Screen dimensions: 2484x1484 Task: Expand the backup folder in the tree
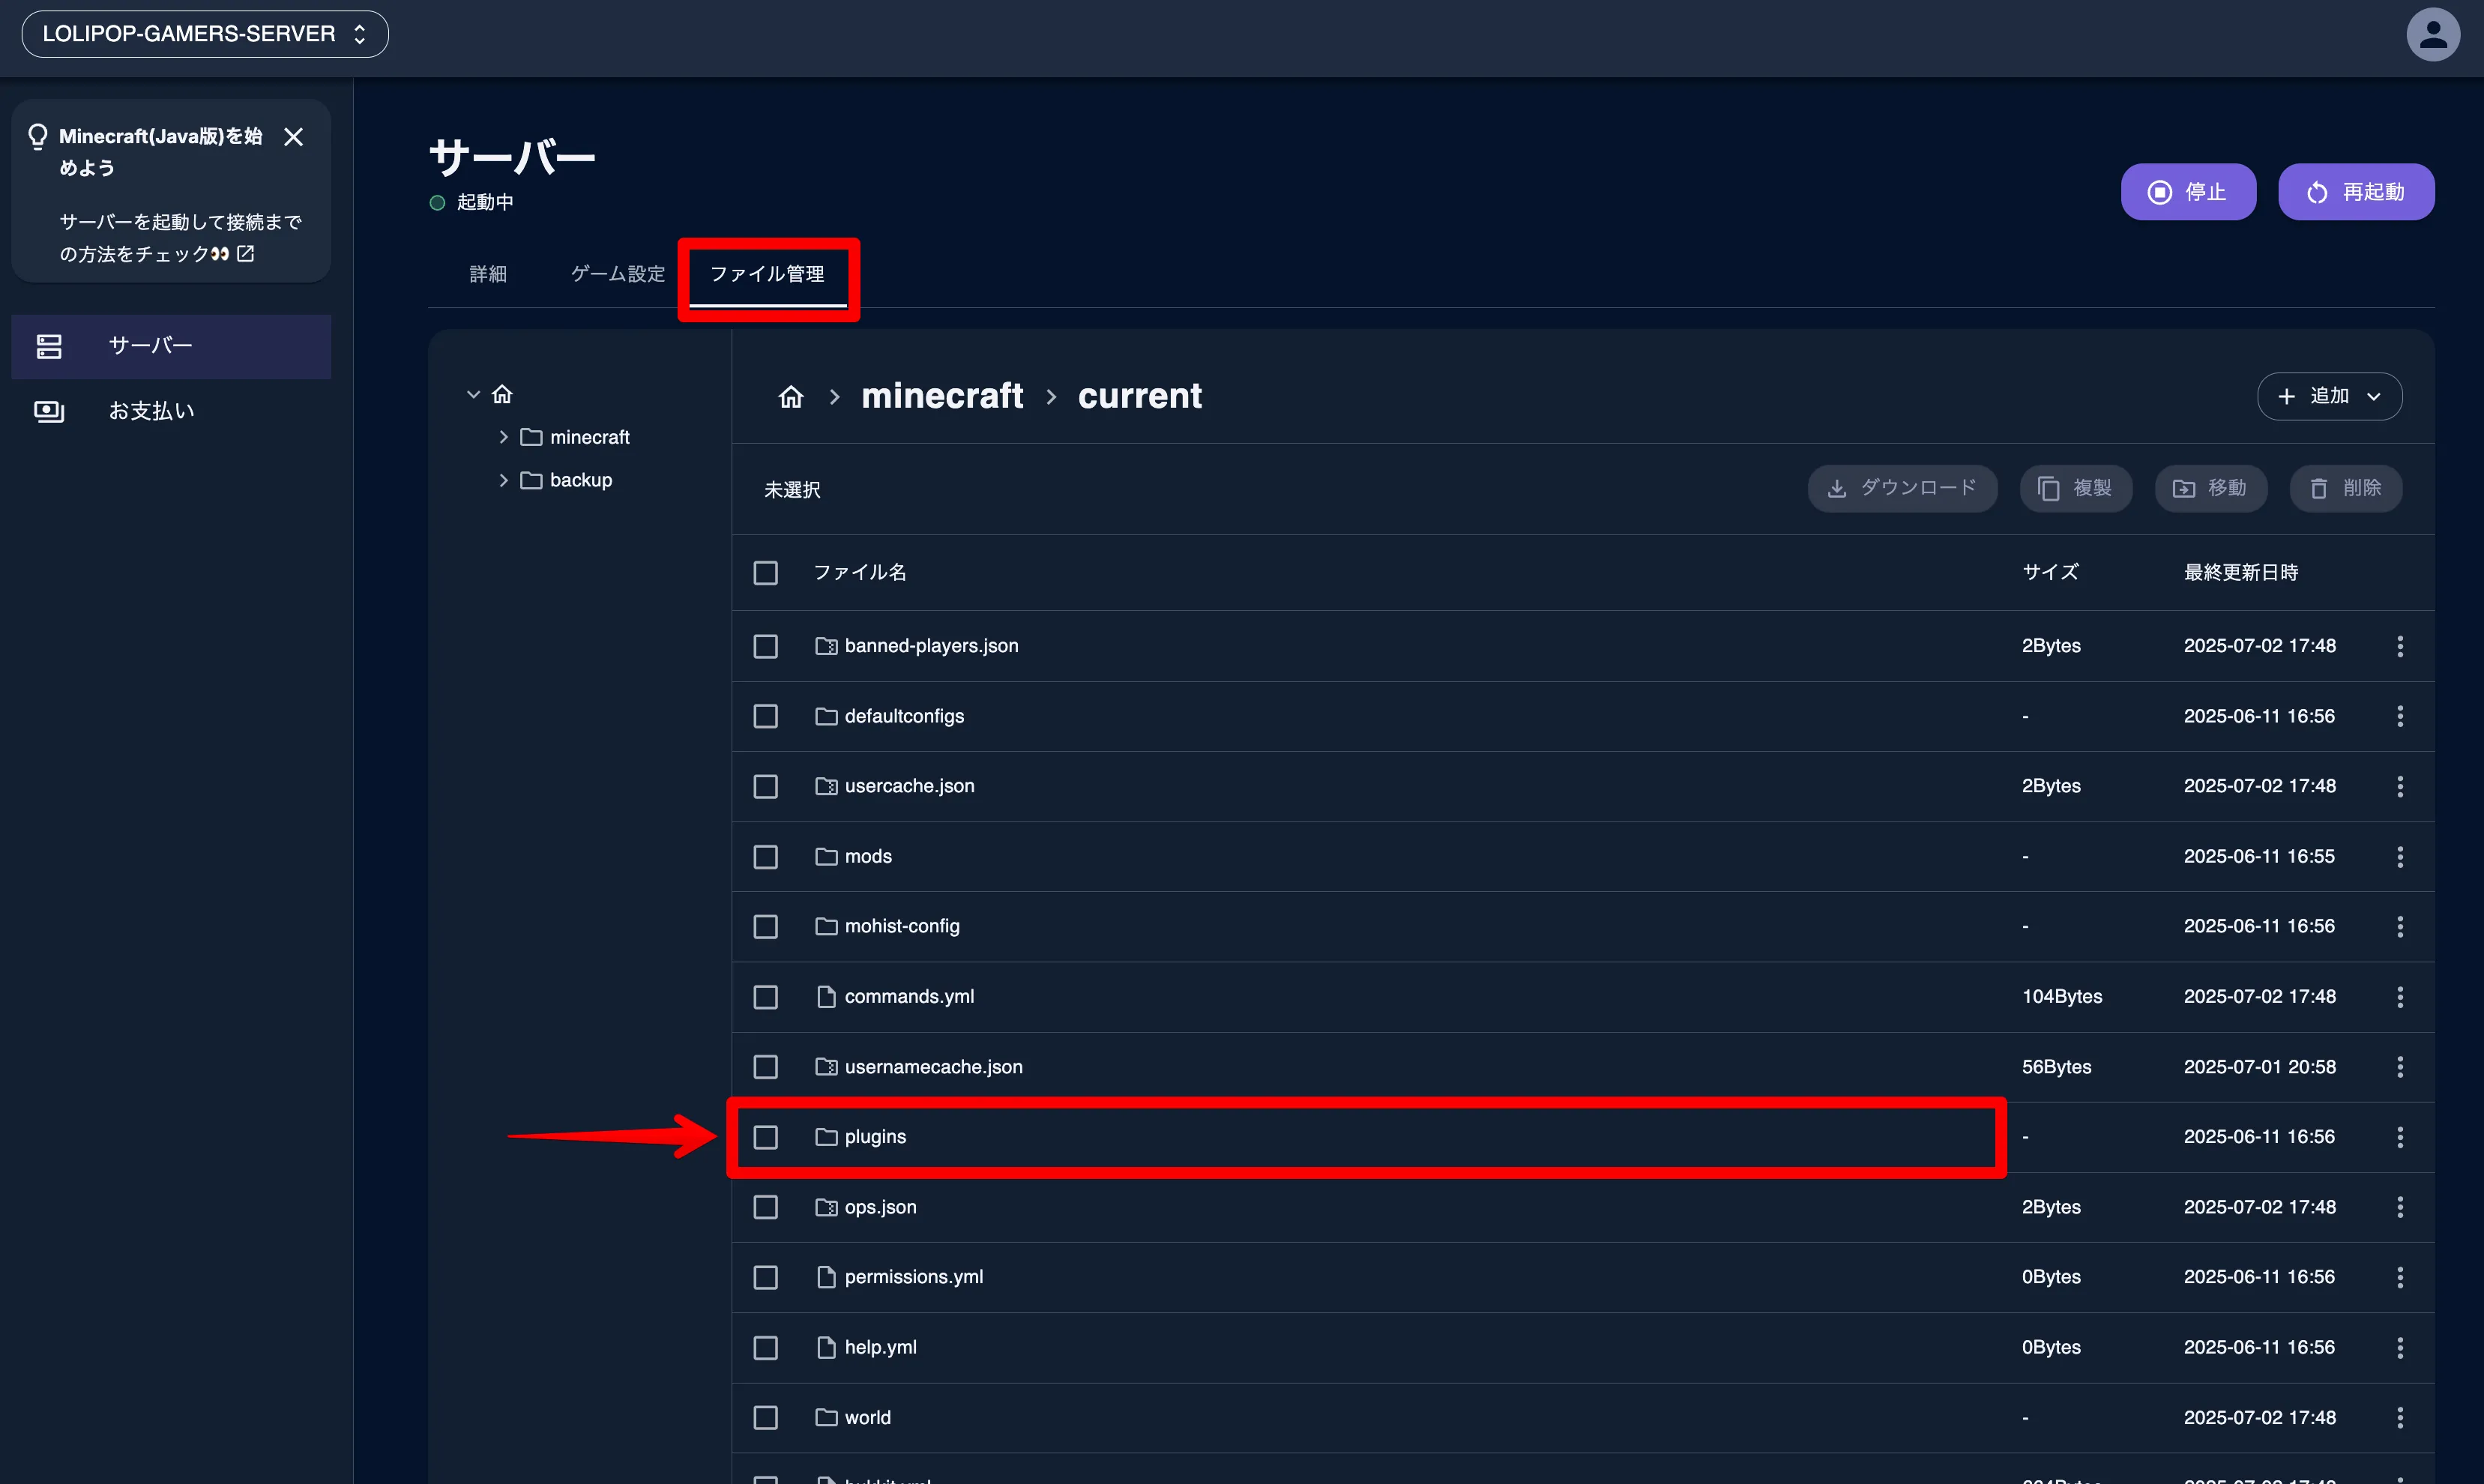(503, 480)
